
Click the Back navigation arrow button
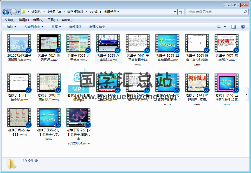6,12
